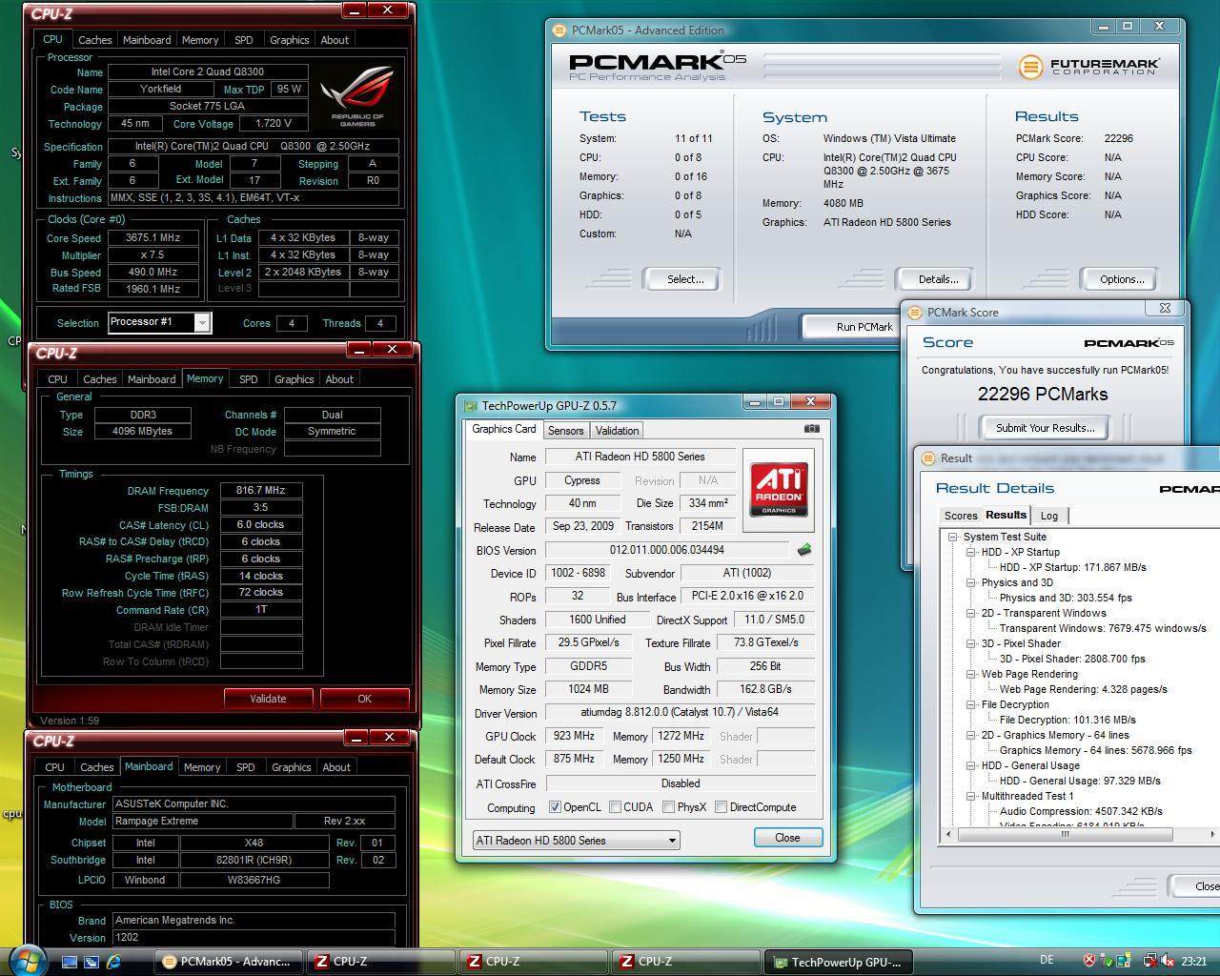The height and width of the screenshot is (976, 1220).
Task: Open the ATI Radeon HD 5800 Series GPU dropdown
Action: pyautogui.click(x=577, y=841)
